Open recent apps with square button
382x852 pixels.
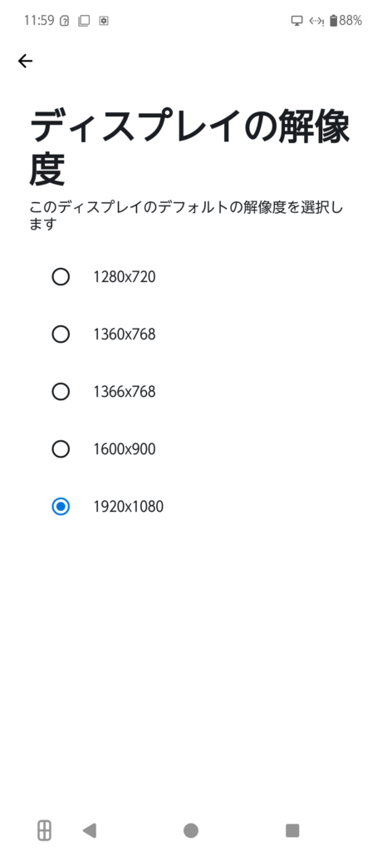coord(292,830)
